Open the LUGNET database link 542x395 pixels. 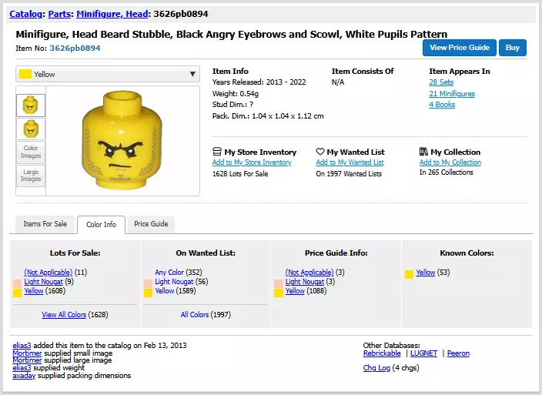423,353
